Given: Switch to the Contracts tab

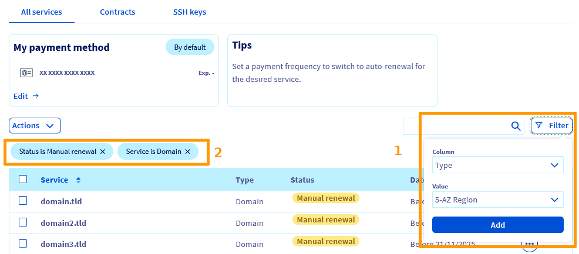Looking at the screenshot, I should tap(117, 12).
